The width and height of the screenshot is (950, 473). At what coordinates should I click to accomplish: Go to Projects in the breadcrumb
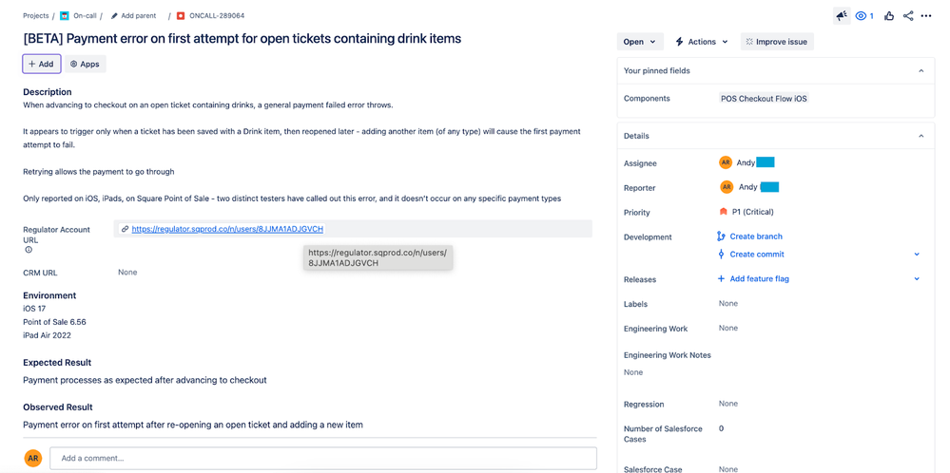(36, 16)
